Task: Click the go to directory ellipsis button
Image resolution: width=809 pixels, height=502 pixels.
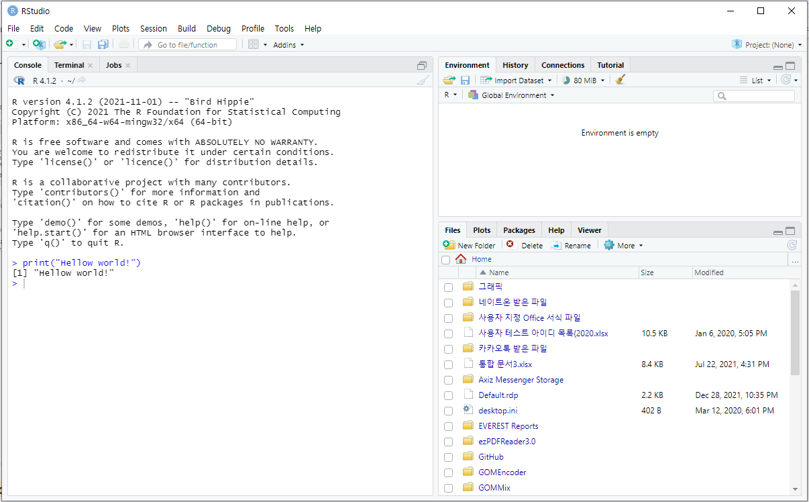Action: pos(795,260)
